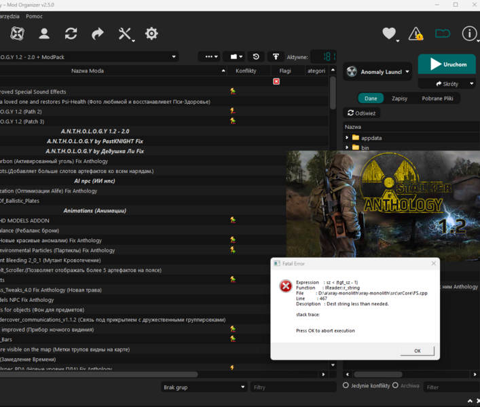Image resolution: width=480 pixels, height=407 pixels.
Task: Click the Uruchom run button
Action: pos(447,64)
